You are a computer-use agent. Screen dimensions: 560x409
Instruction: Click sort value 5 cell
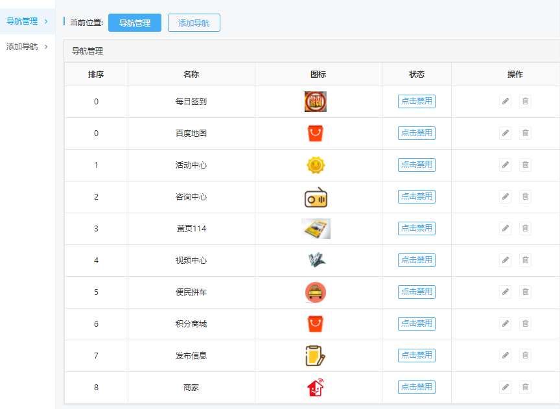click(96, 292)
